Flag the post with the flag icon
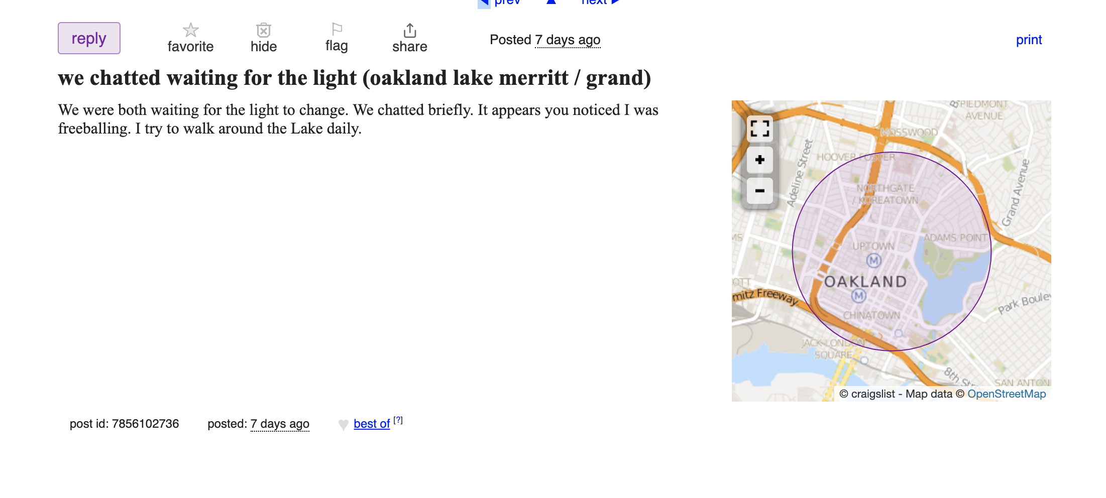 click(x=337, y=29)
